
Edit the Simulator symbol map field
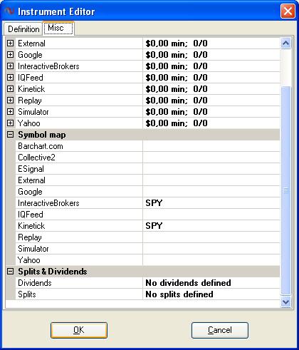tap(211, 249)
